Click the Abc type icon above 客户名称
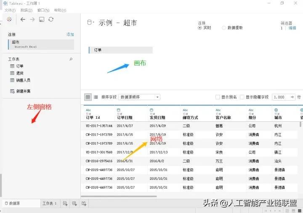Viewport: 303px width, 213px height. pyautogui.click(x=218, y=110)
